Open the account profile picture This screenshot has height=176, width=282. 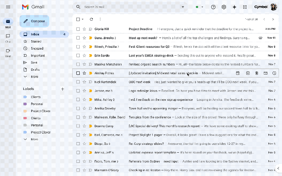pos(274,7)
